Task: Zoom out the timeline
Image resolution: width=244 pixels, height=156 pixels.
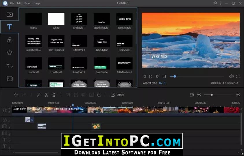Action: (199, 95)
